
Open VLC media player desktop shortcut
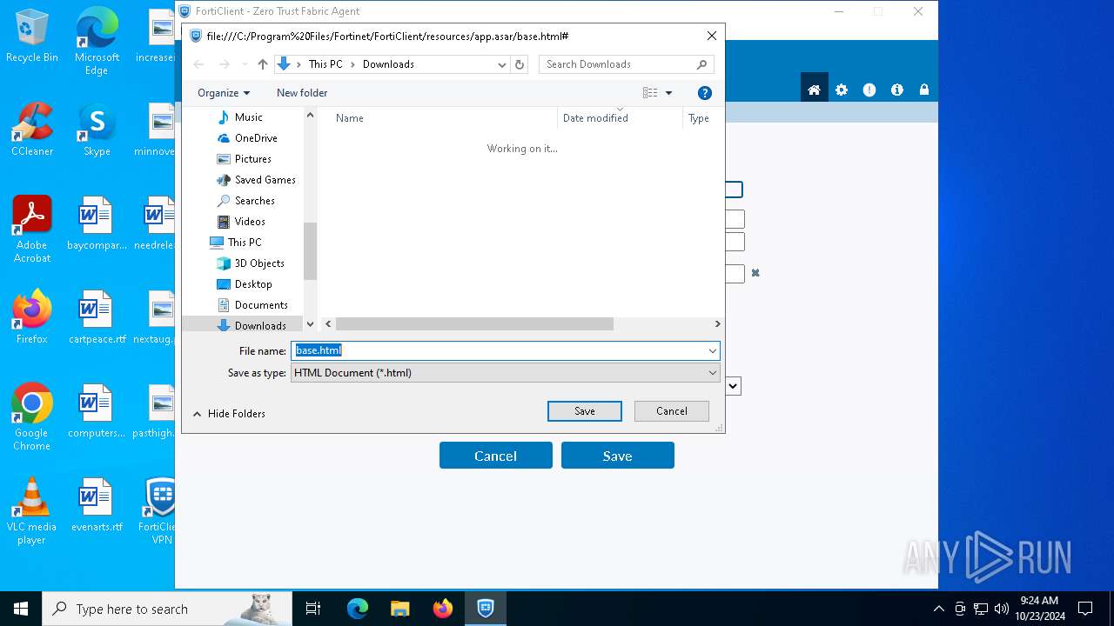tap(32, 511)
